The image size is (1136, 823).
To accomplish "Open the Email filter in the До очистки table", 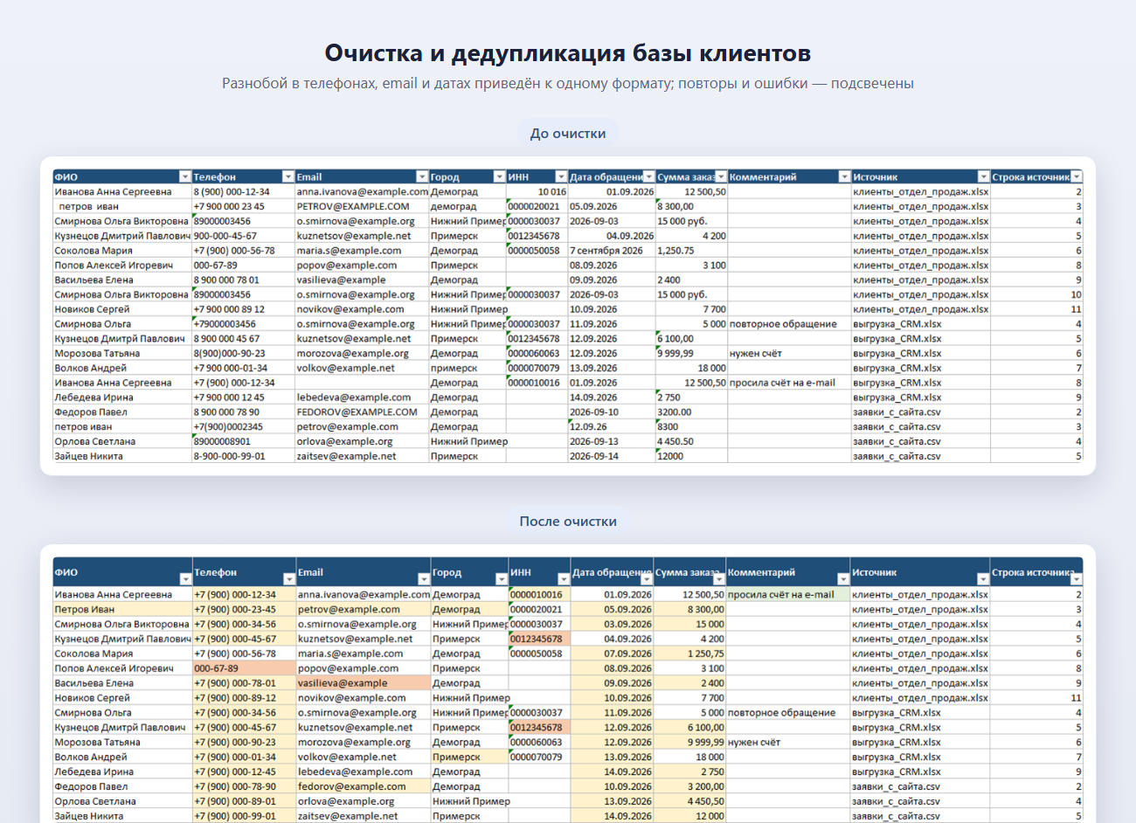I will click(422, 176).
